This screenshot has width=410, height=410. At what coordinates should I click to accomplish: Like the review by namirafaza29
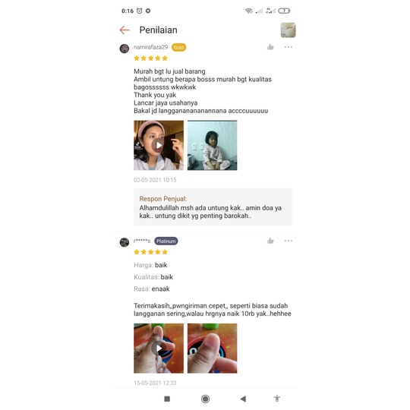[x=270, y=47]
